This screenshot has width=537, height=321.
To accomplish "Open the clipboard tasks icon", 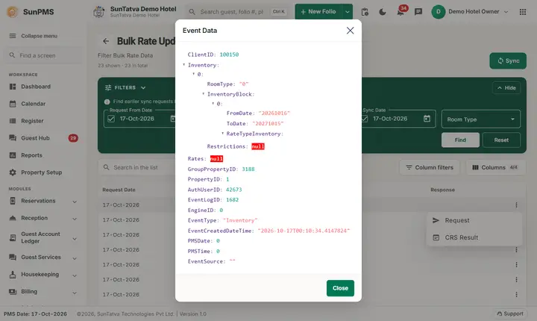I will click(365, 12).
